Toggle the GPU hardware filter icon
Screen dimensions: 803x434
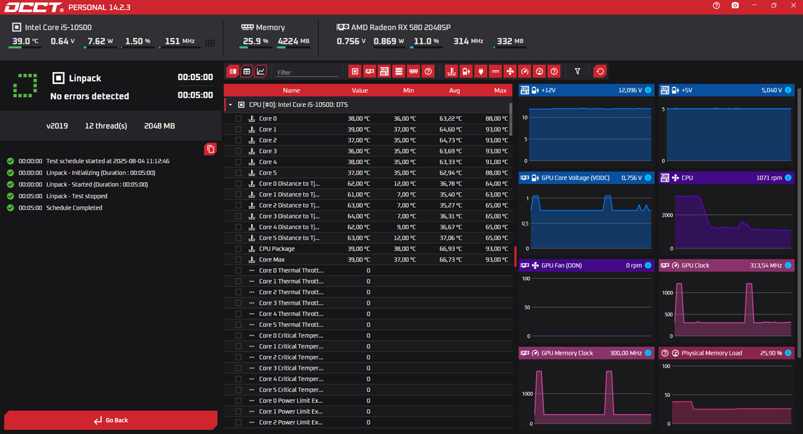[370, 71]
